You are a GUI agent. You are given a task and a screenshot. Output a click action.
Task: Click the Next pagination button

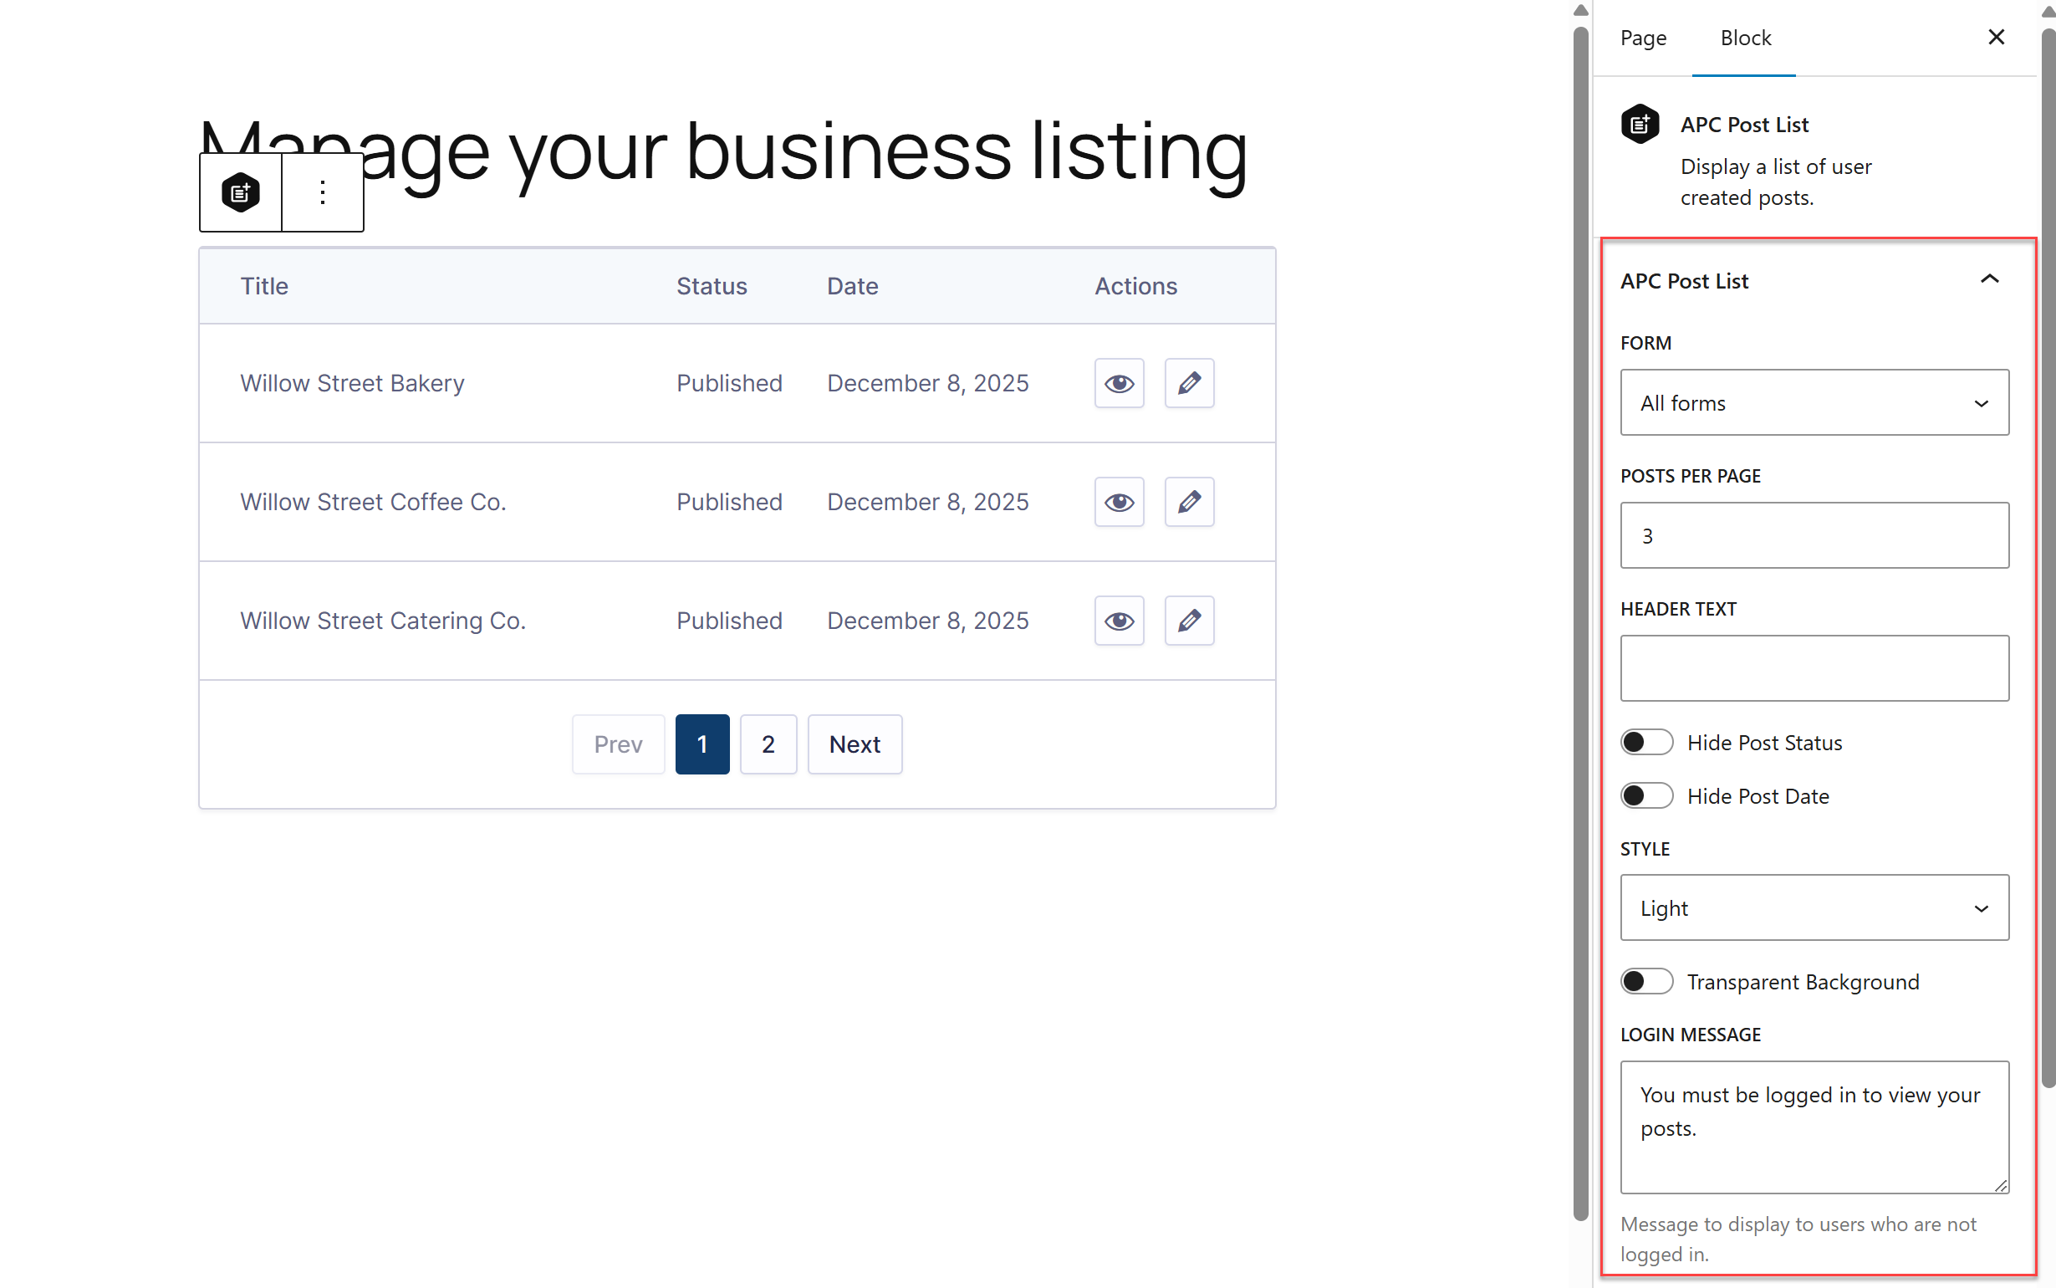pyautogui.click(x=854, y=744)
